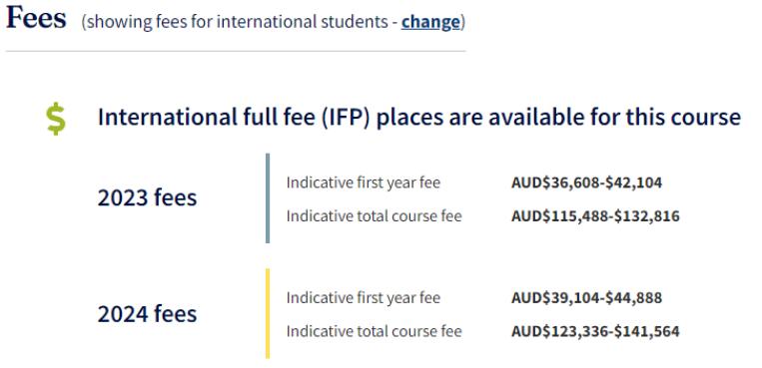The height and width of the screenshot is (368, 762).
Task: Click the AUD$36,608-$42,104 amount
Action: point(586,184)
